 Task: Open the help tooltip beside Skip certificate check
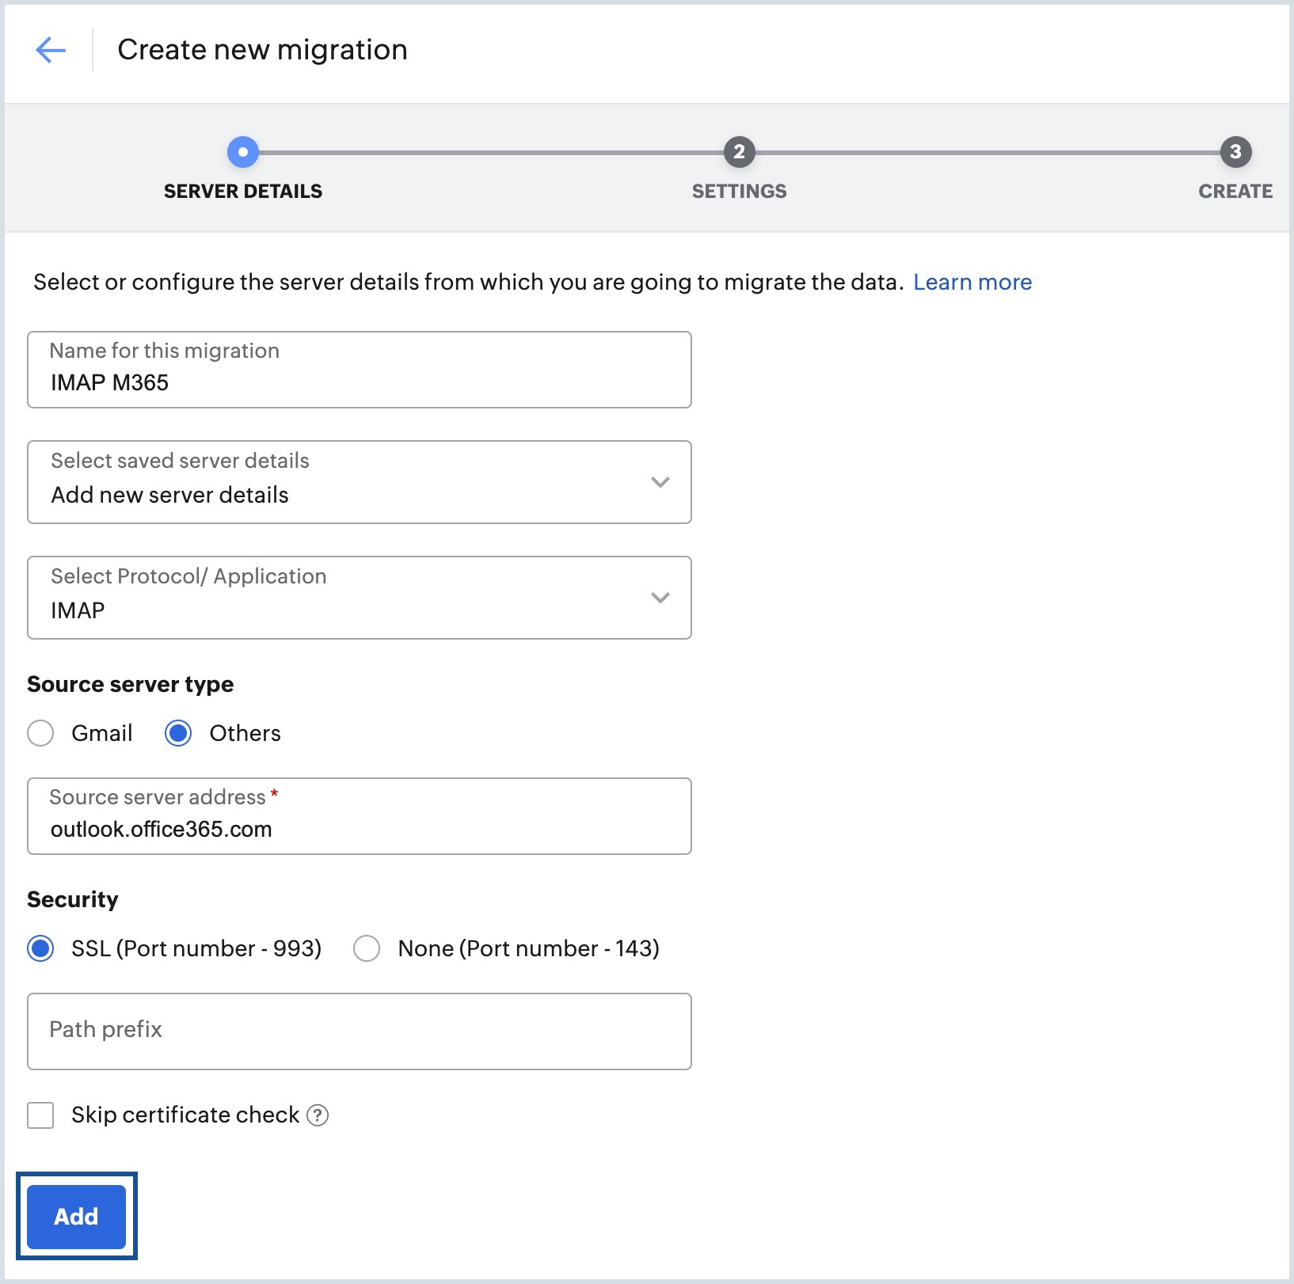[317, 1115]
